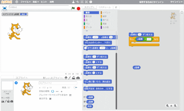Image resolution: width=184 pixels, height=111 pixels.
Task: Switch to the スクリプト tab
Action: click(89, 7)
